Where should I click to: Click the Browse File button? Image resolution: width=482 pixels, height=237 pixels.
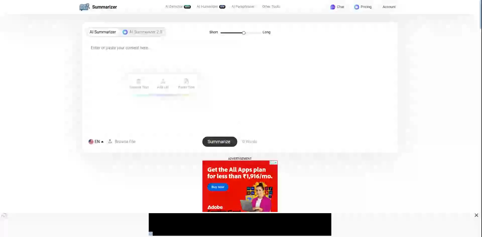125,141
